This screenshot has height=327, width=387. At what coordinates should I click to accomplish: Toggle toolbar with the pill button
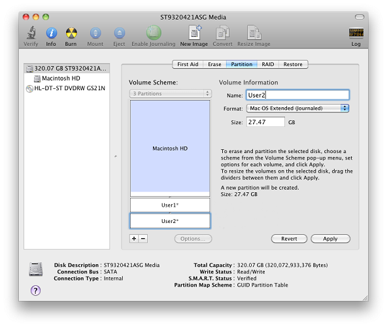point(360,17)
